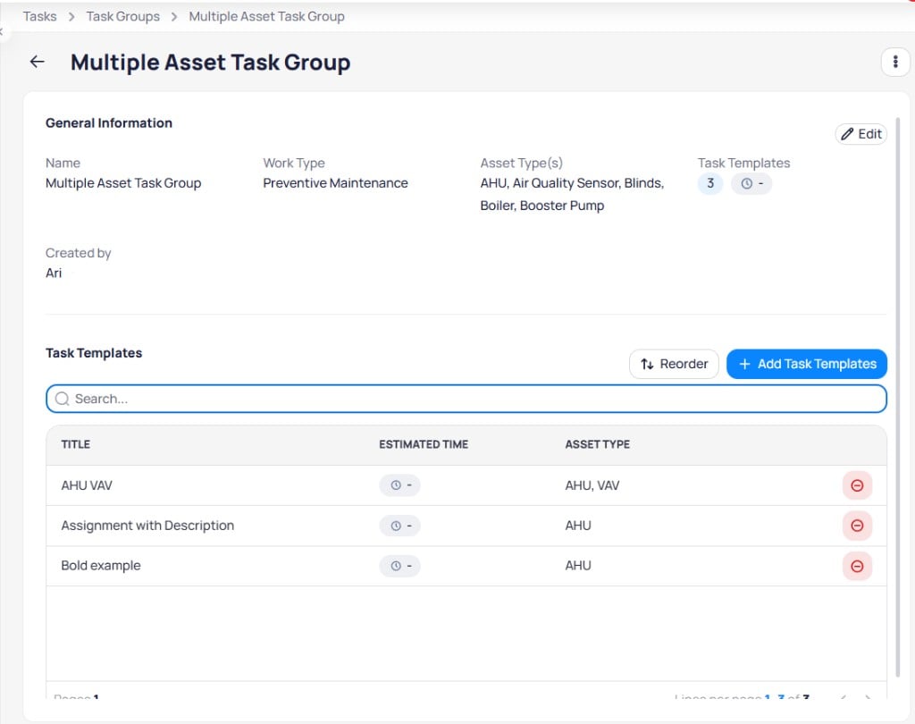Click AHU asset type in Assignment with Description row
The width and height of the screenshot is (915, 724).
(578, 526)
